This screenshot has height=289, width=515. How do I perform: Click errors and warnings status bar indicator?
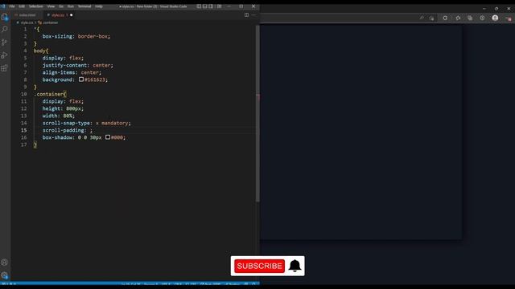pyautogui.click(x=9, y=284)
